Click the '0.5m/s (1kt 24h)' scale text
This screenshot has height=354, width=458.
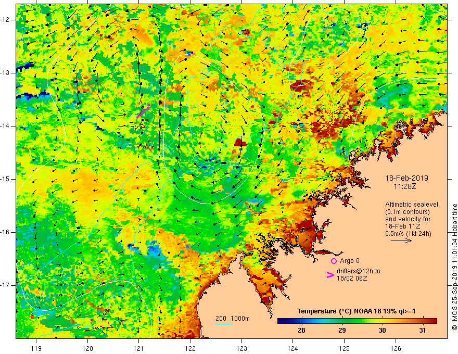(x=408, y=233)
